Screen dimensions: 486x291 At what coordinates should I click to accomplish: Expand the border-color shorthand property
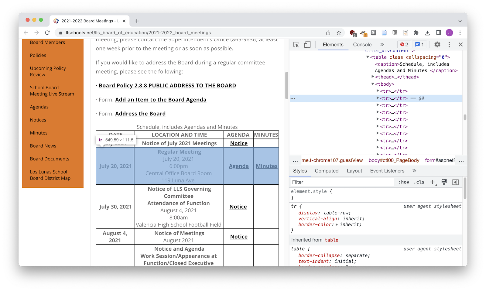[x=337, y=224]
